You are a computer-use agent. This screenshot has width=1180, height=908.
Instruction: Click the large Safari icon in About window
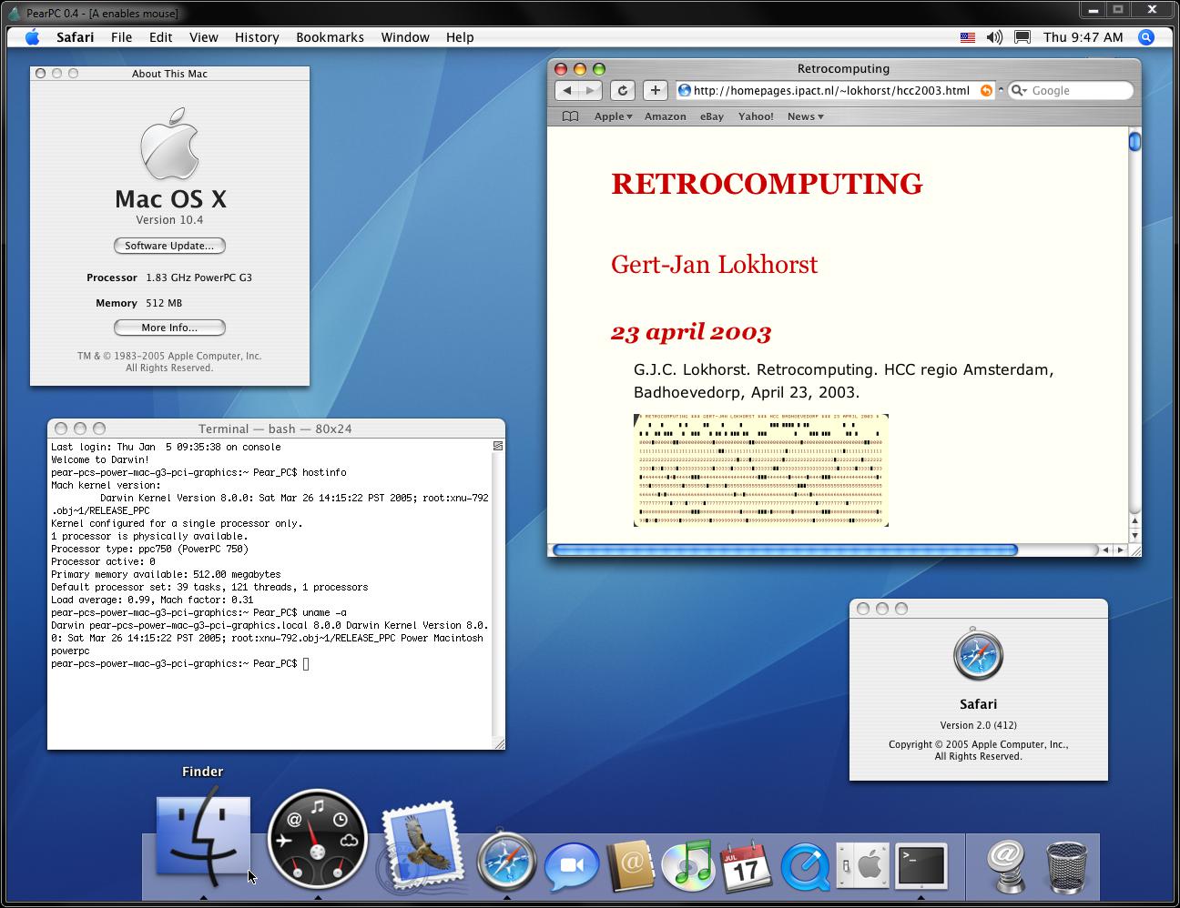978,654
